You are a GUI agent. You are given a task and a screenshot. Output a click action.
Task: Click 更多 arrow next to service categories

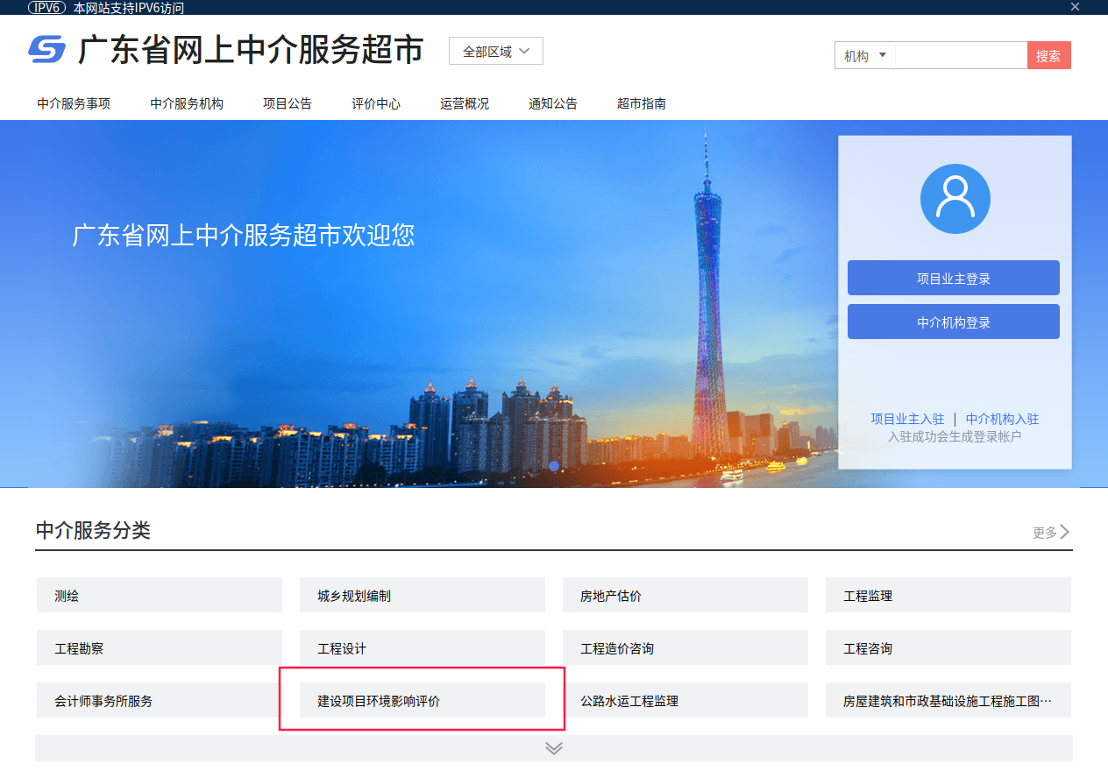coord(1051,532)
